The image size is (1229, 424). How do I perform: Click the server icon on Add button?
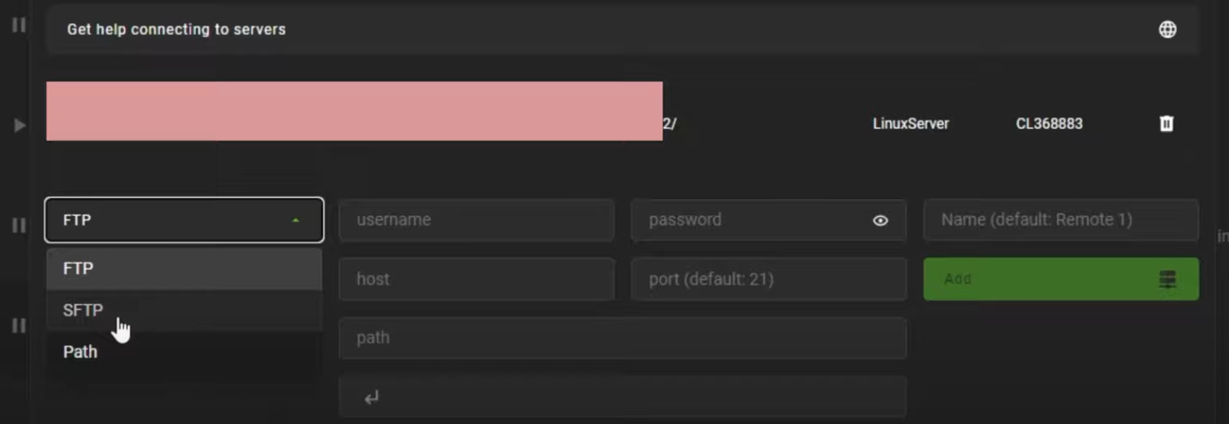(x=1167, y=279)
